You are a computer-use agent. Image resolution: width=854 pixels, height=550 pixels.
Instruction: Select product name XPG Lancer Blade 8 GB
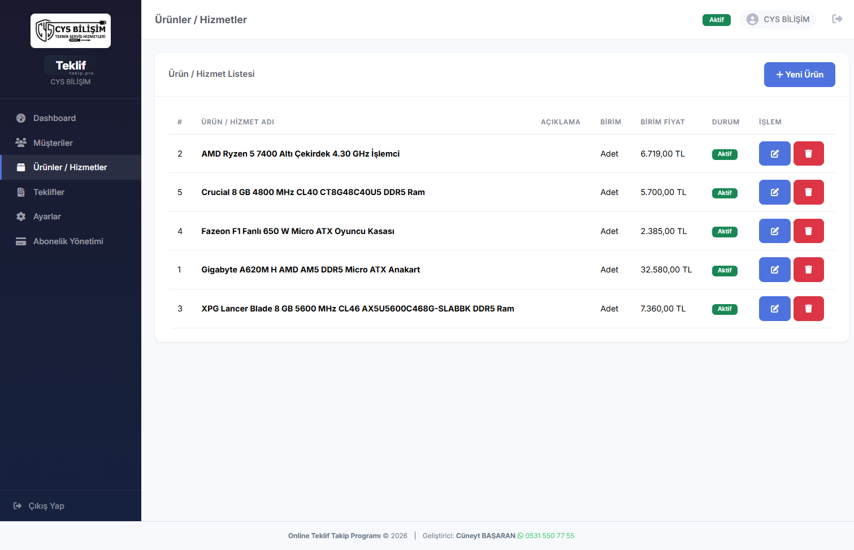point(358,309)
